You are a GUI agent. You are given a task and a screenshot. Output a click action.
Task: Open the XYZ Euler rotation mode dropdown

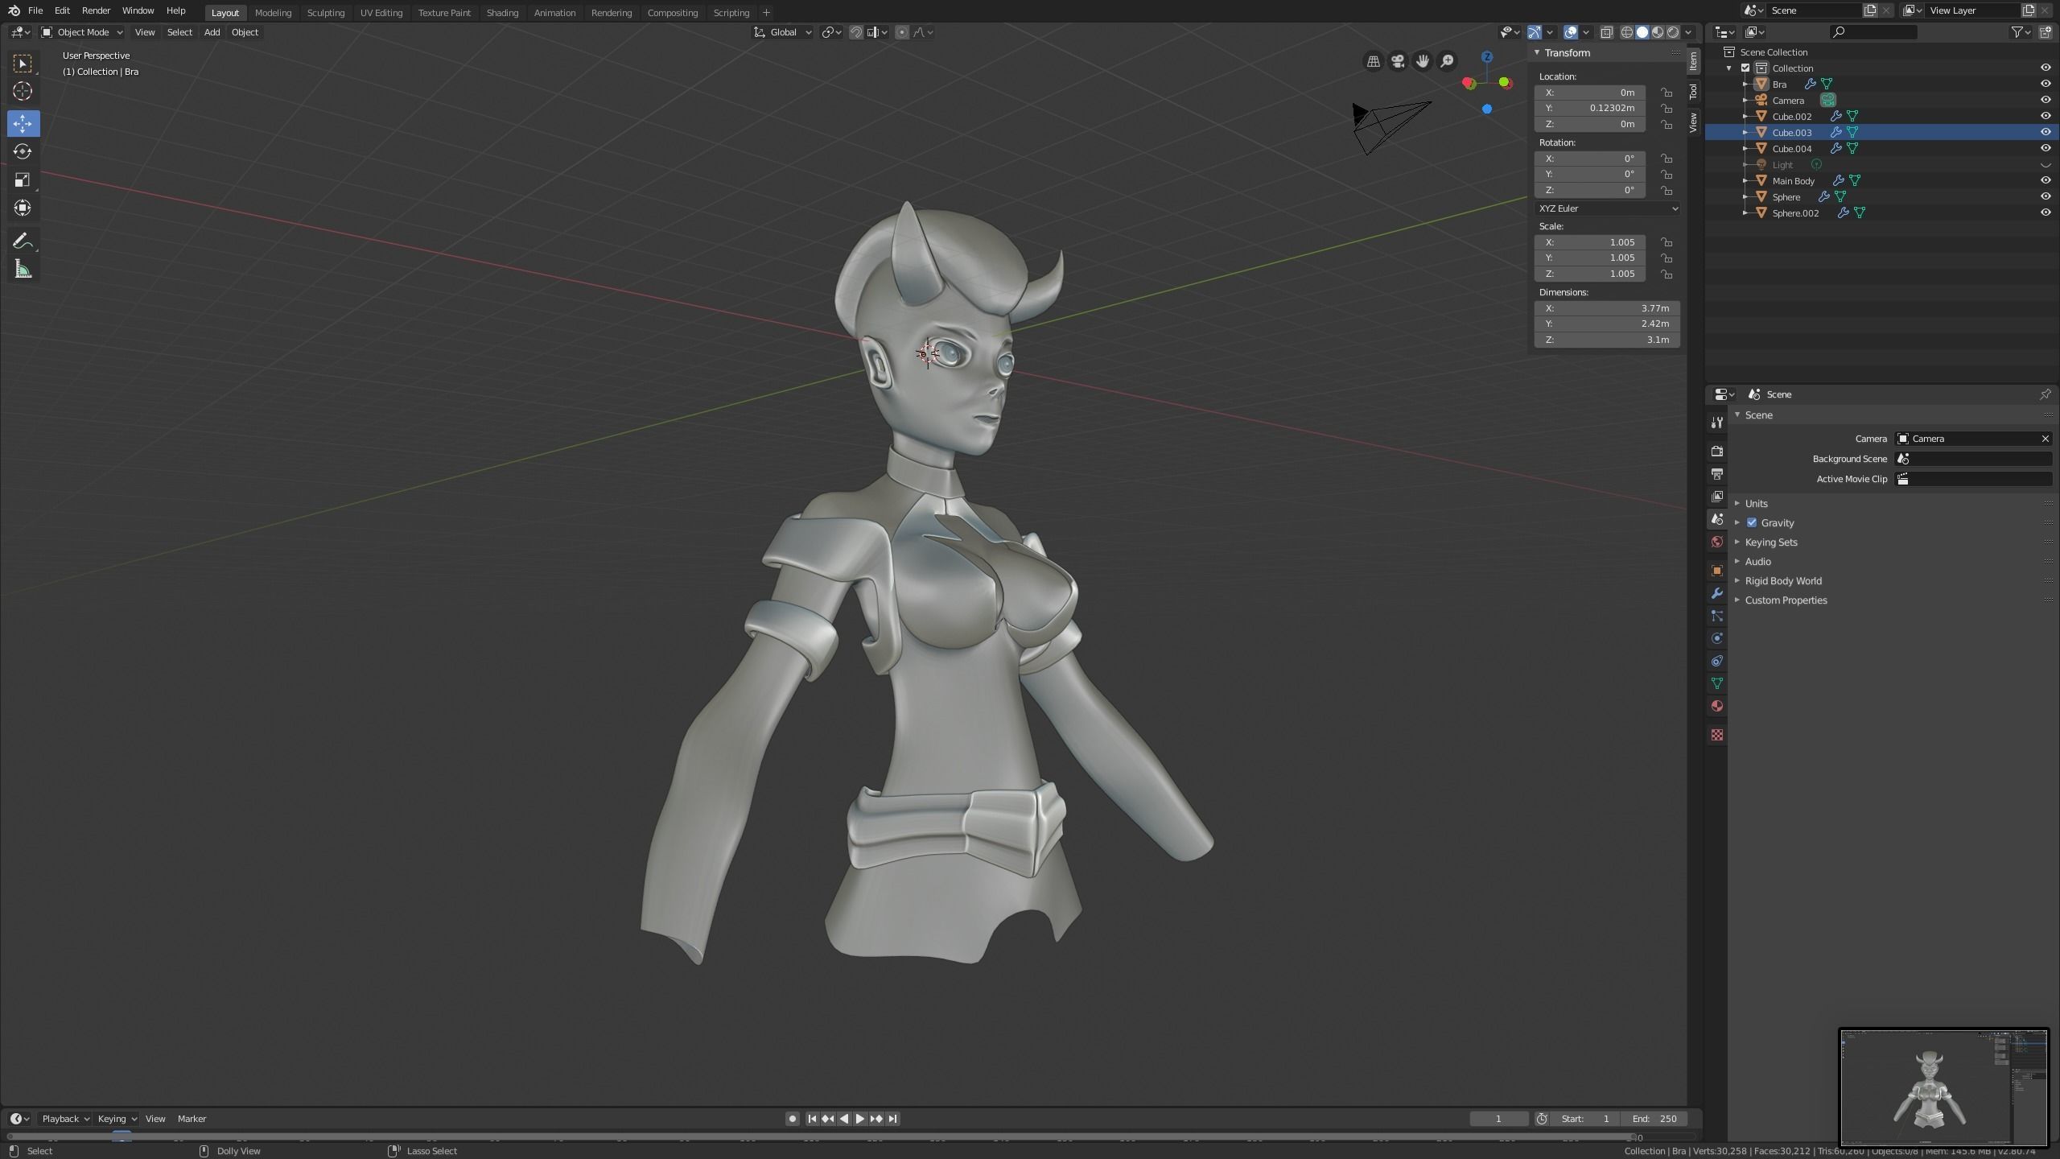tap(1607, 208)
